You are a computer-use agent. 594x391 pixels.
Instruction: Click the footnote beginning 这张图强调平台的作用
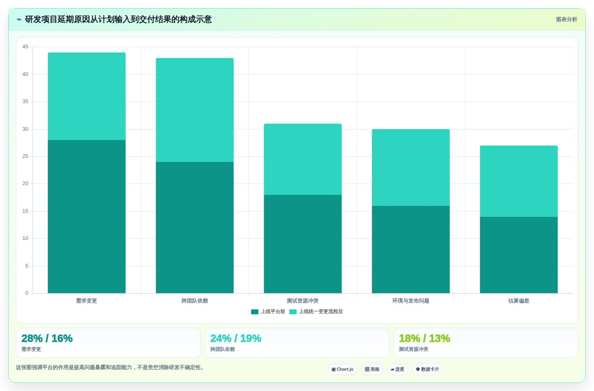click(x=110, y=367)
